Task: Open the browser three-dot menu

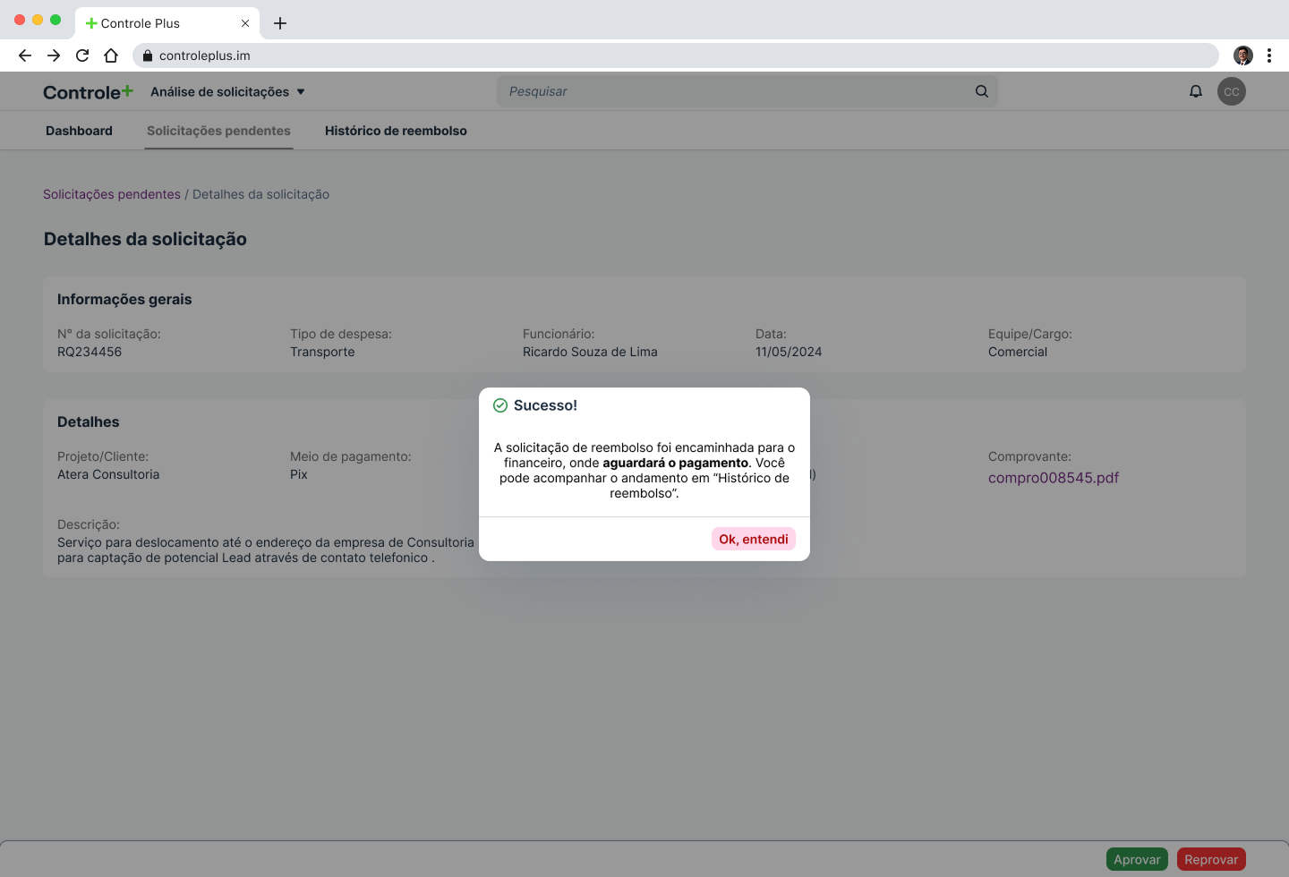Action: pos(1268,55)
